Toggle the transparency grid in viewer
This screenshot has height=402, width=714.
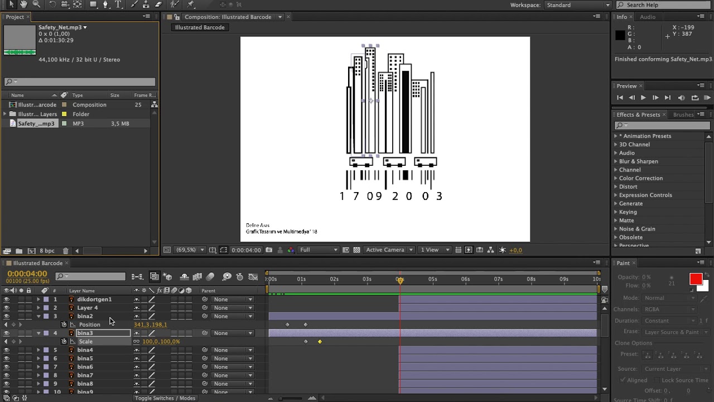click(x=356, y=250)
